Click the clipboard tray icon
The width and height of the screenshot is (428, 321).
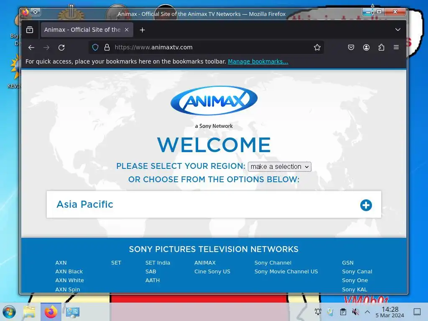pyautogui.click(x=343, y=312)
